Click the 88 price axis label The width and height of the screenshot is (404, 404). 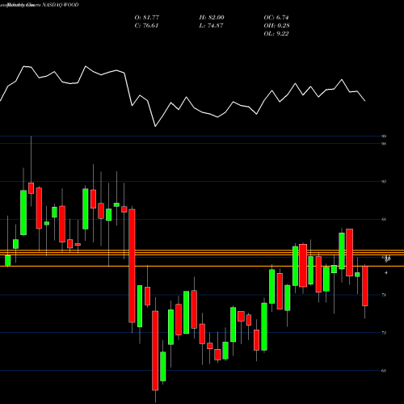coord(384,220)
